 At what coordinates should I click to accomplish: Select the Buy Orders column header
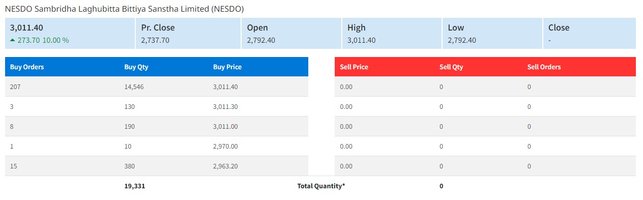pyautogui.click(x=27, y=67)
